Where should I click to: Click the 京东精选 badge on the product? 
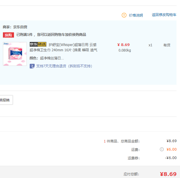coord(38,44)
